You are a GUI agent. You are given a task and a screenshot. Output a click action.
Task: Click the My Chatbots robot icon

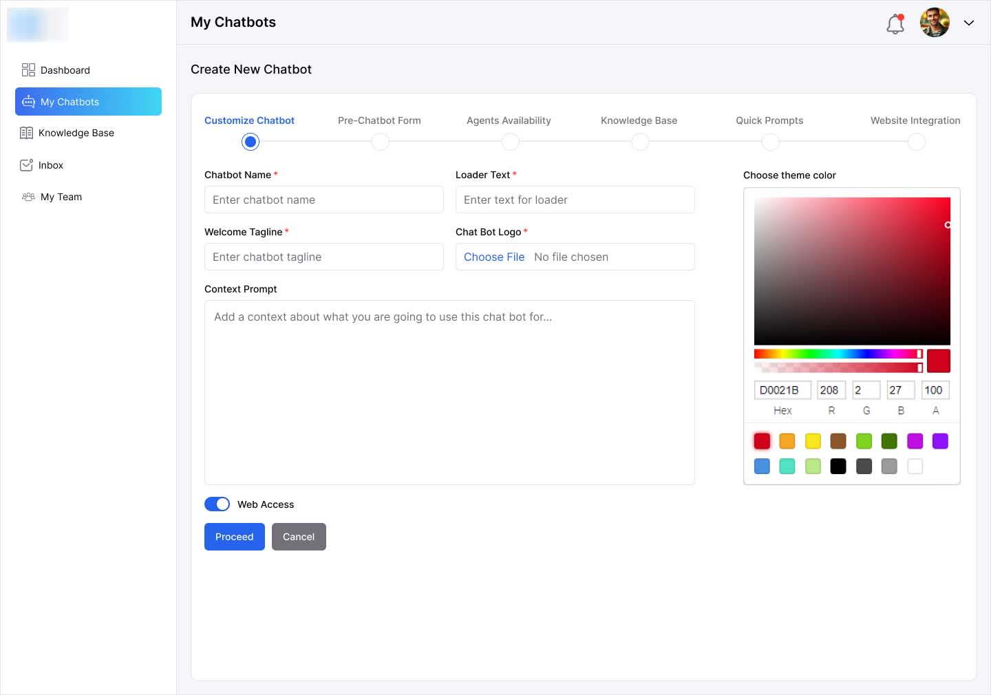click(28, 102)
